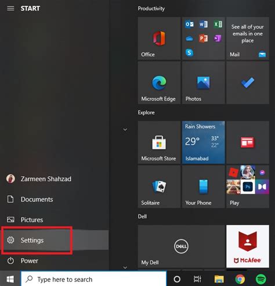Open the Your Phone tile
Image resolution: width=275 pixels, height=286 pixels.
point(203,187)
